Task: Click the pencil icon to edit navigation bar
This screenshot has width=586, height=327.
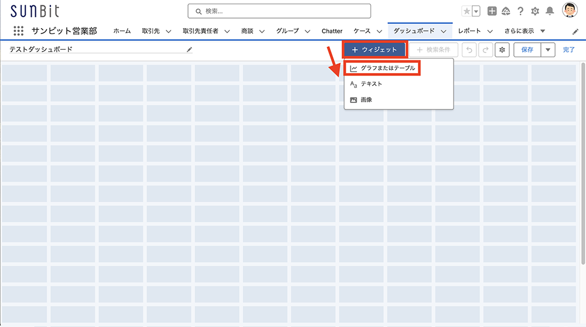Action: click(575, 32)
